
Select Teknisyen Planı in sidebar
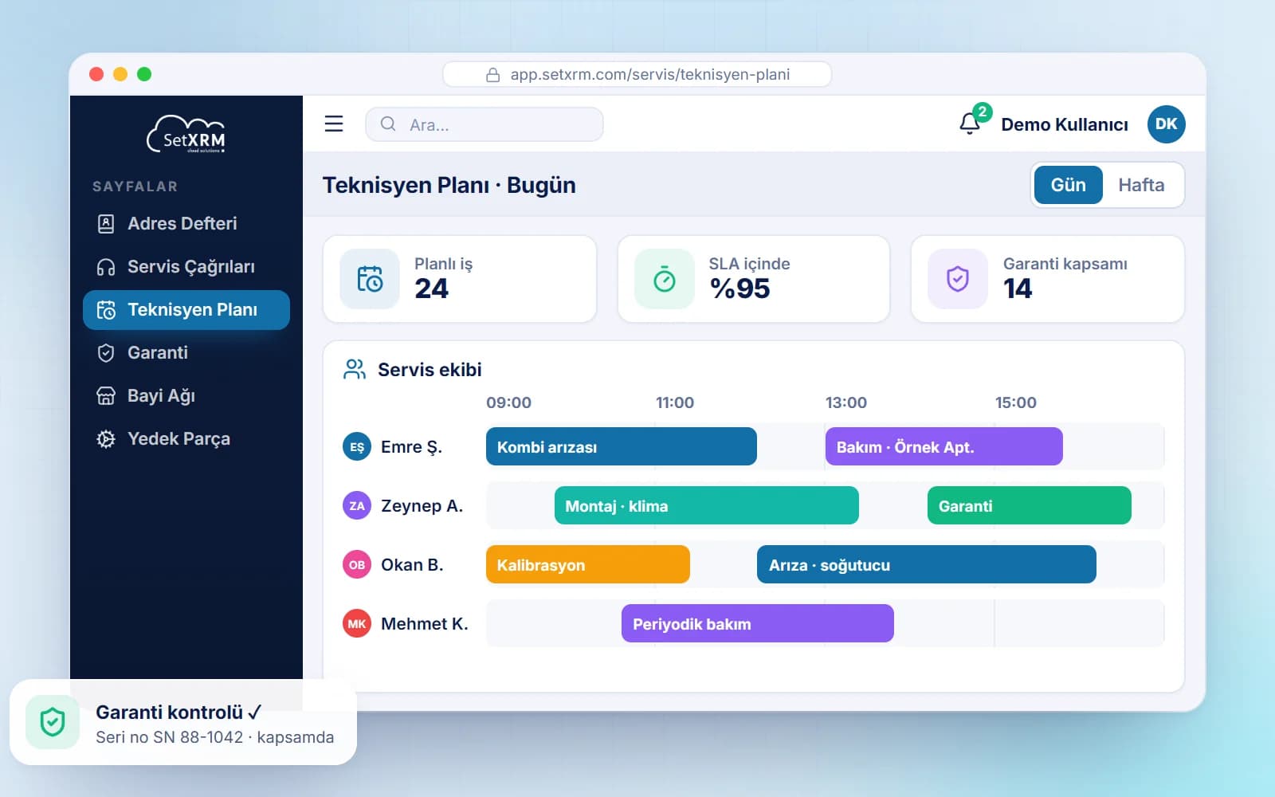(186, 310)
